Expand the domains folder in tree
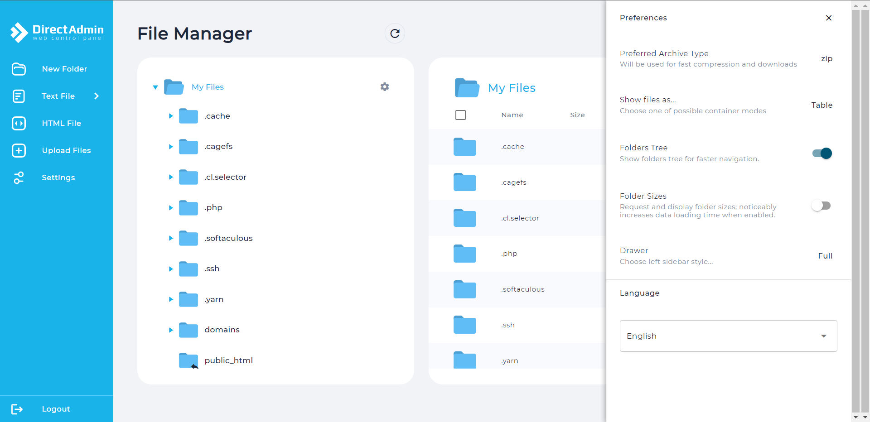The height and width of the screenshot is (422, 870). (171, 330)
